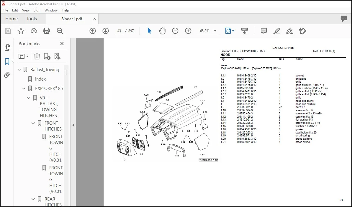Open the Share or send file tool
Screen dimensions: 352x207
click(x=303, y=31)
